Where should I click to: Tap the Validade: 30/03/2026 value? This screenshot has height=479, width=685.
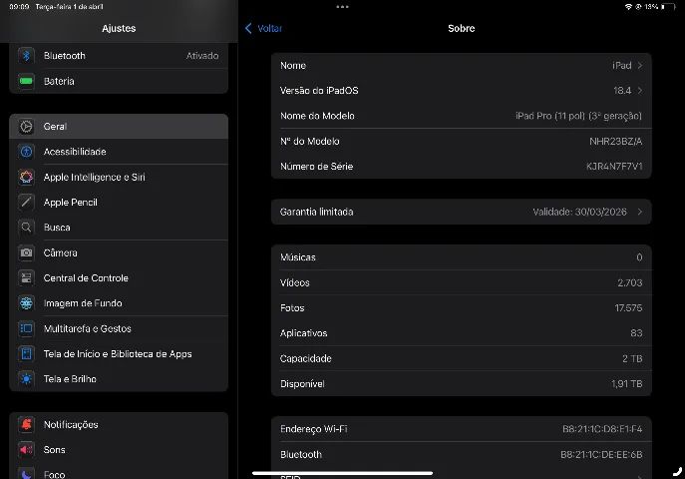click(x=579, y=212)
